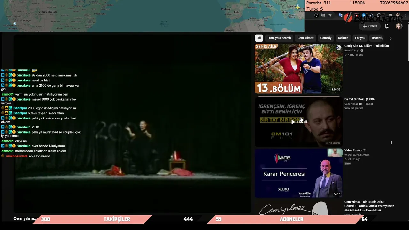The image size is (409, 230).
Task: Open the Geniş Aile 13. Bölüm video thumbnail
Action: point(298,69)
